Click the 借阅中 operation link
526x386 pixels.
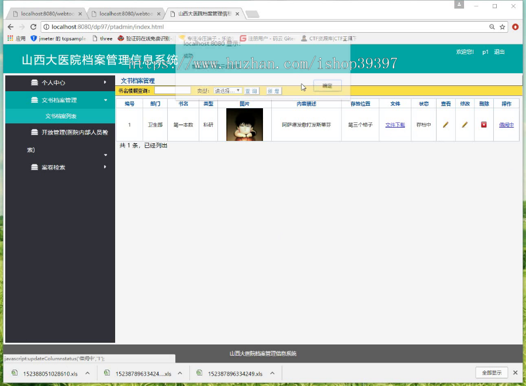[506, 125]
